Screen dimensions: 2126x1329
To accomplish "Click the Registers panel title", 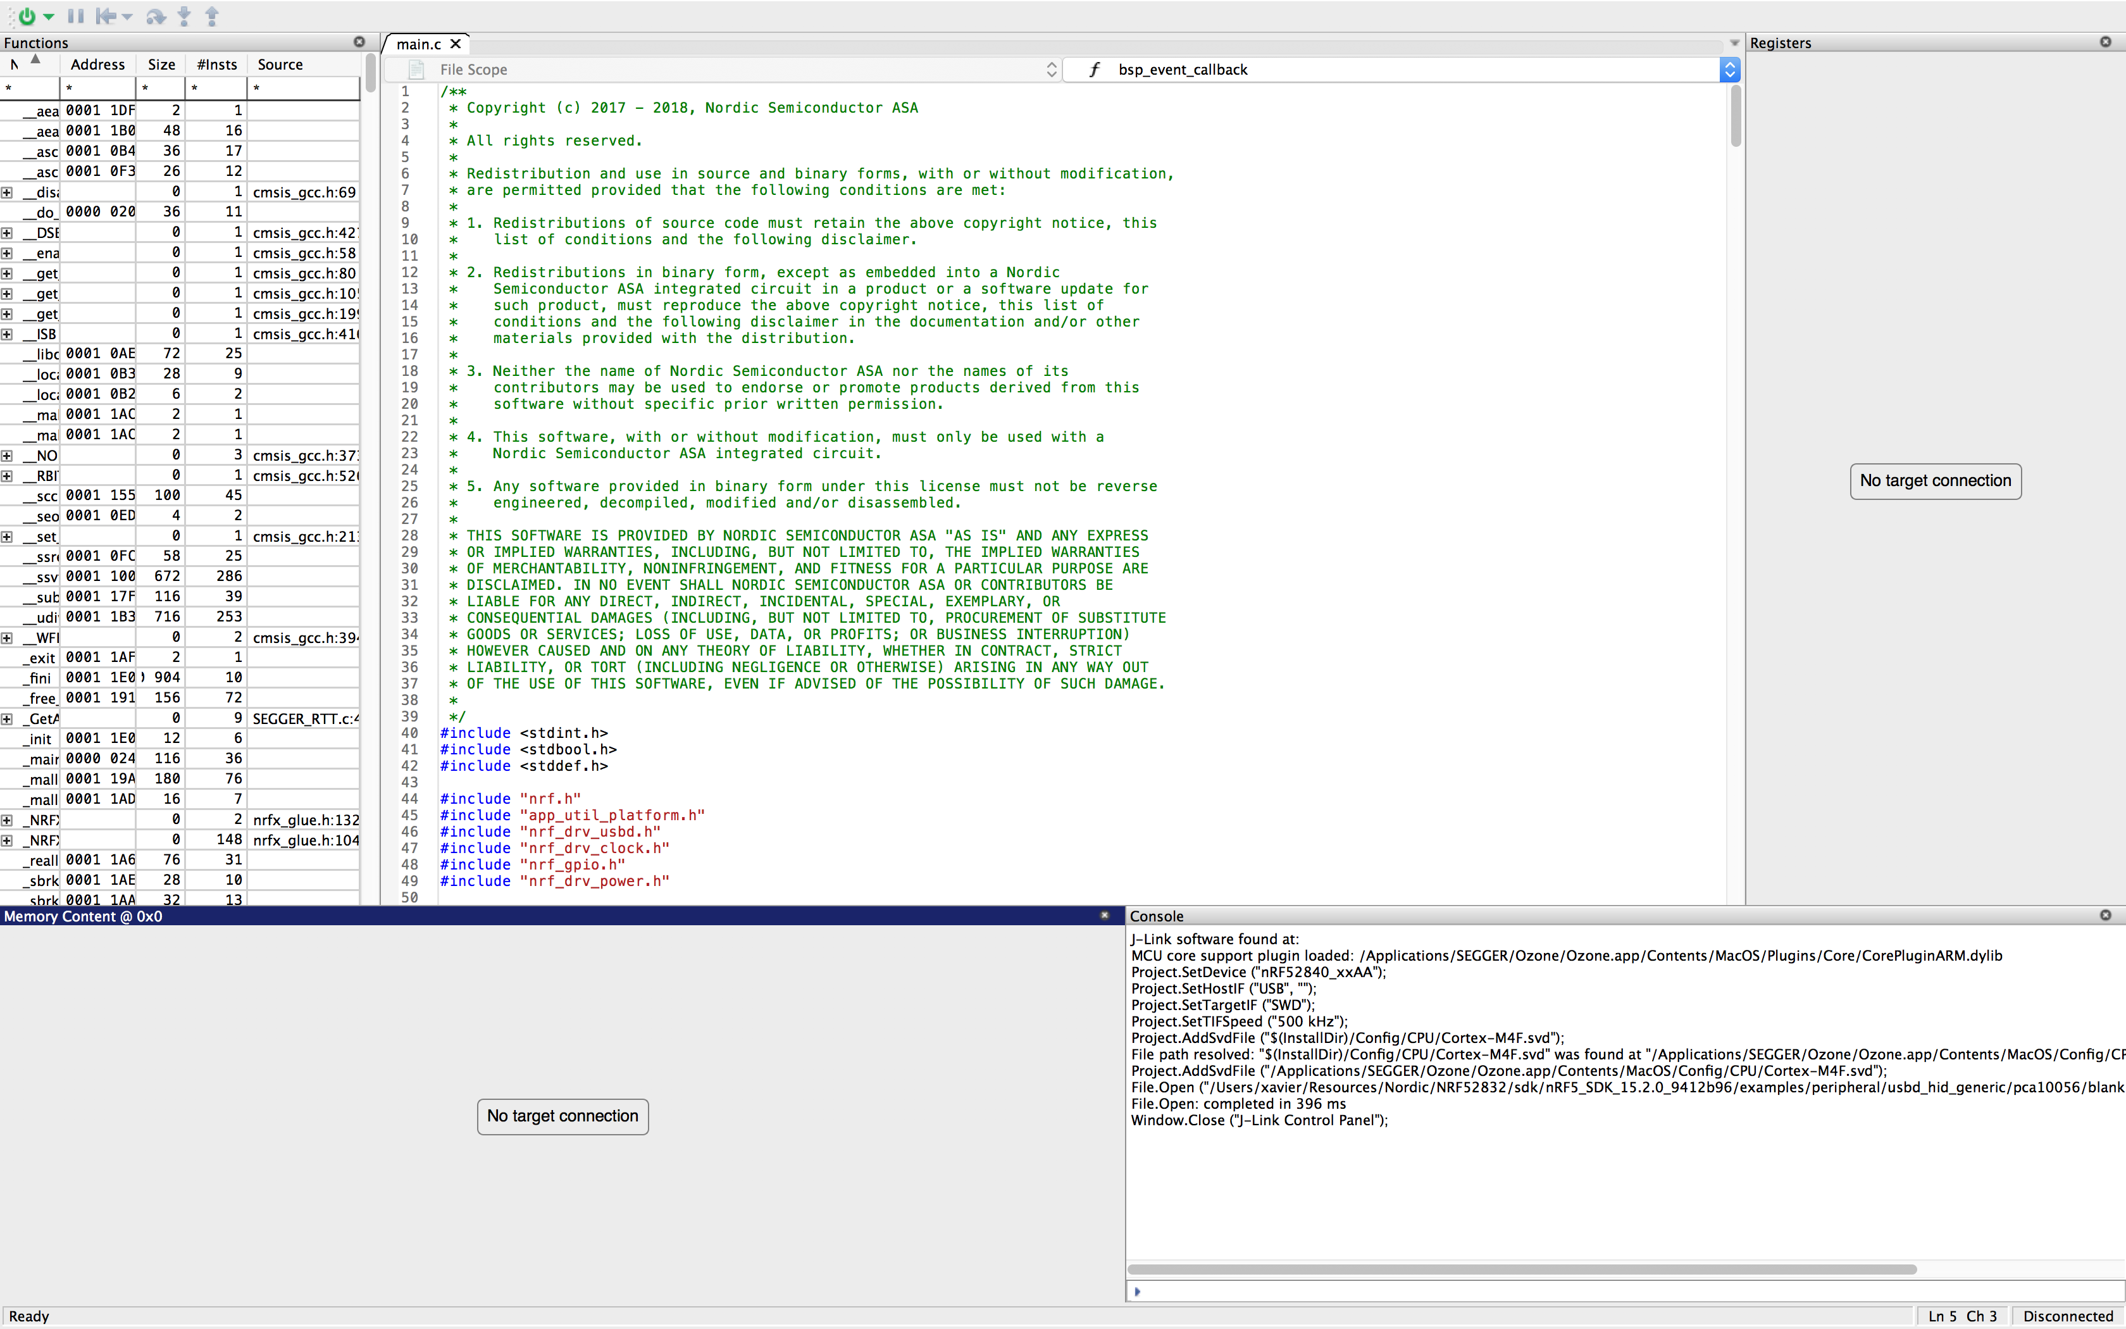I will [1780, 43].
